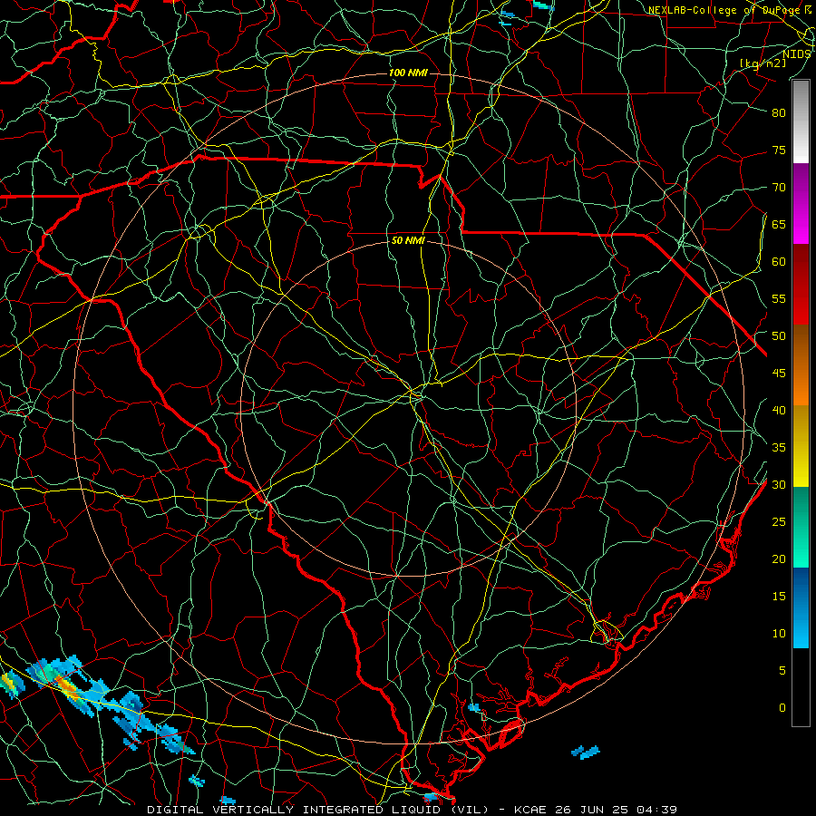
Task: Click the 25 value on the color scale
Action: (779, 522)
